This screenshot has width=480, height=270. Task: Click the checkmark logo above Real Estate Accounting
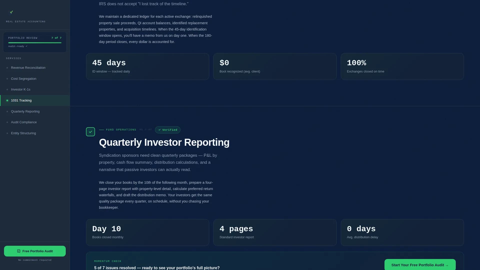click(11, 12)
